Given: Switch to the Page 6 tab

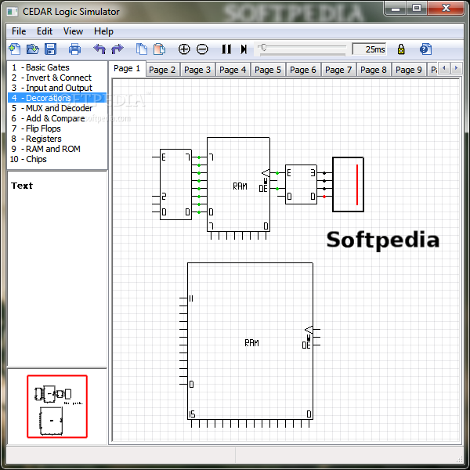Looking at the screenshot, I should (303, 70).
